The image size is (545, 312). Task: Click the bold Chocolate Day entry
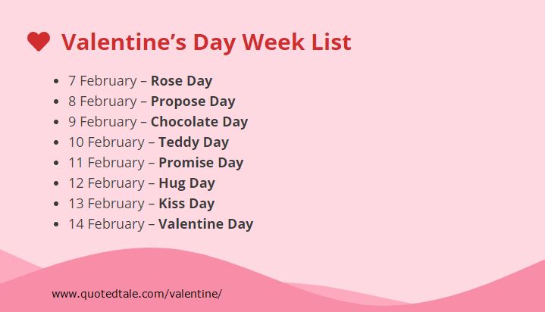coord(199,122)
